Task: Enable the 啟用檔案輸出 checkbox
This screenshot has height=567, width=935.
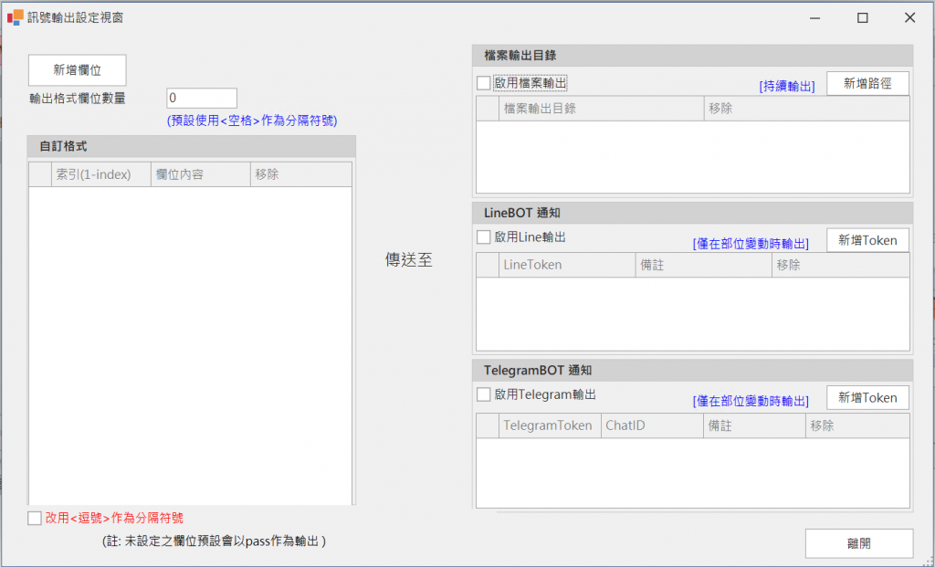Action: tap(484, 83)
